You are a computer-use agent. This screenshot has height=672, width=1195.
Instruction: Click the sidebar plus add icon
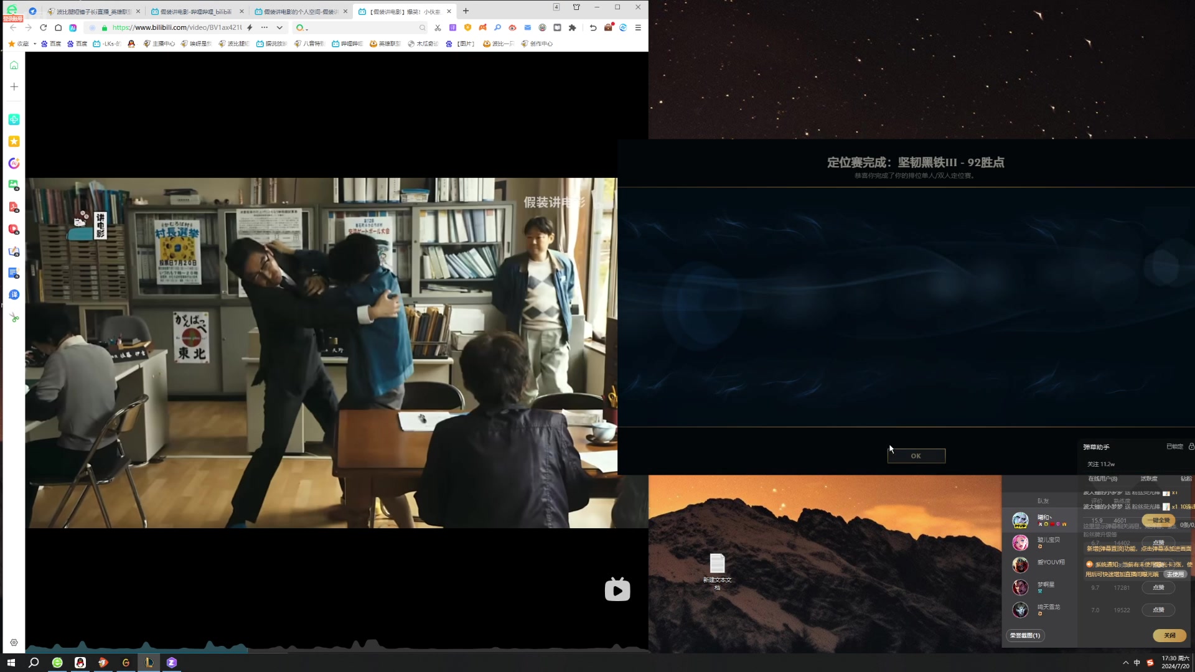(14, 86)
